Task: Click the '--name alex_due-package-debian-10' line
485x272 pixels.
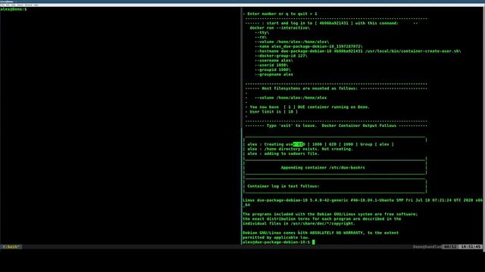Action: pos(308,46)
